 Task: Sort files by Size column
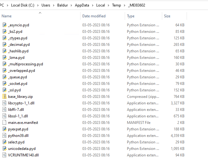tap(167, 16)
